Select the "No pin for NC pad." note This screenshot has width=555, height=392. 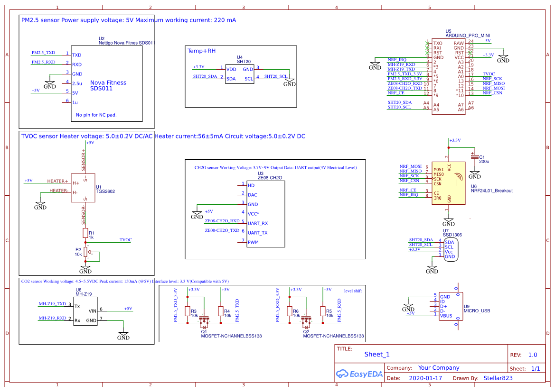(x=96, y=115)
